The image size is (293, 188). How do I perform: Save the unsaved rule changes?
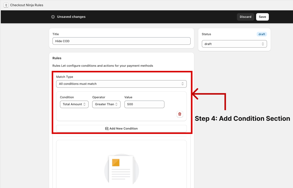pyautogui.click(x=262, y=17)
